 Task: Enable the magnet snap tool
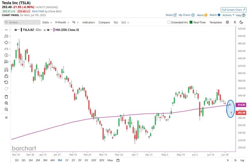(6, 70)
